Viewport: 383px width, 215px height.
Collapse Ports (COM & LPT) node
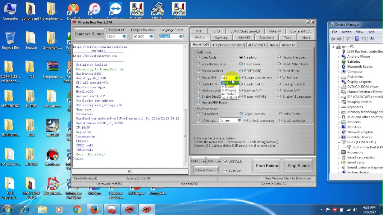pyautogui.click(x=339, y=142)
